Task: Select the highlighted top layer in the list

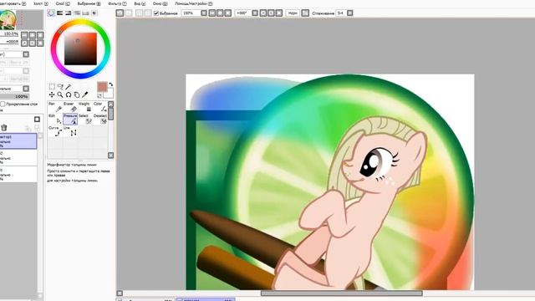Action: [18, 141]
